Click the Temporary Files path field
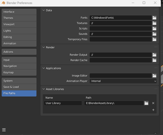The height and width of the screenshot is (135, 163). coord(121,39)
